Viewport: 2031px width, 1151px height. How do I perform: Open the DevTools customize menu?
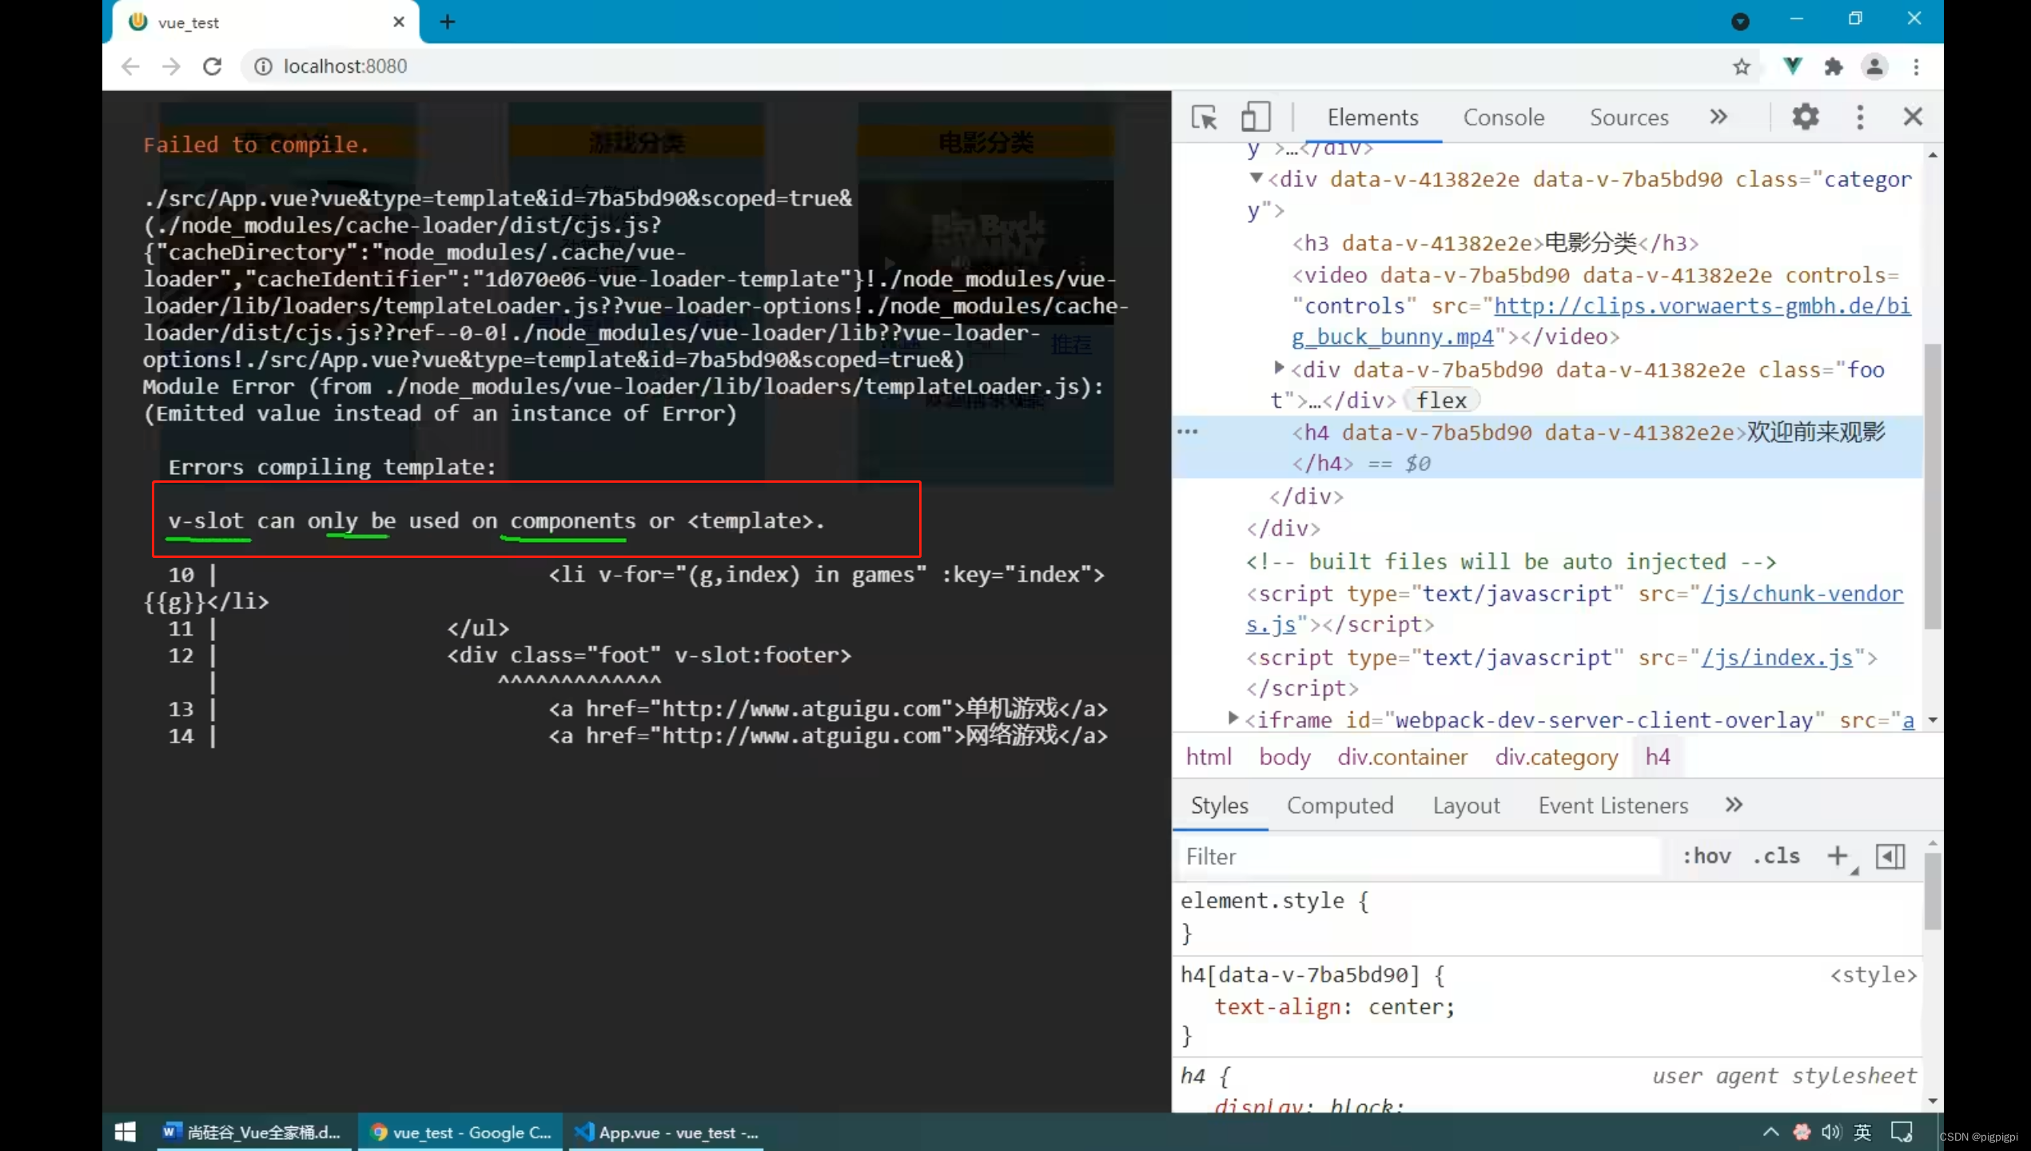[1860, 117]
